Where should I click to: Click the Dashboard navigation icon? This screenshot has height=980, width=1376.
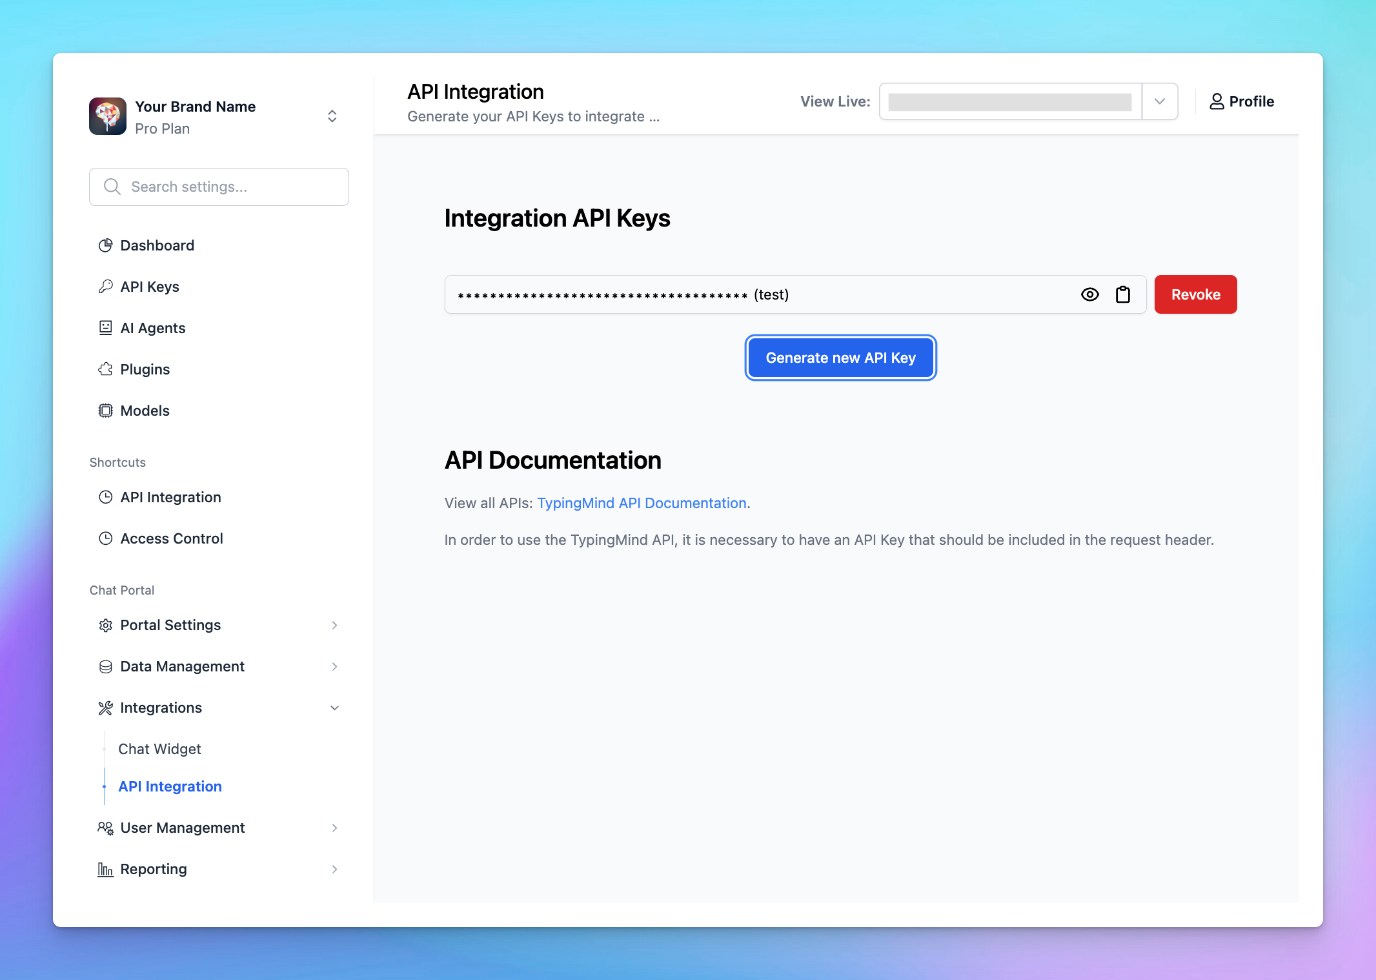(x=106, y=245)
